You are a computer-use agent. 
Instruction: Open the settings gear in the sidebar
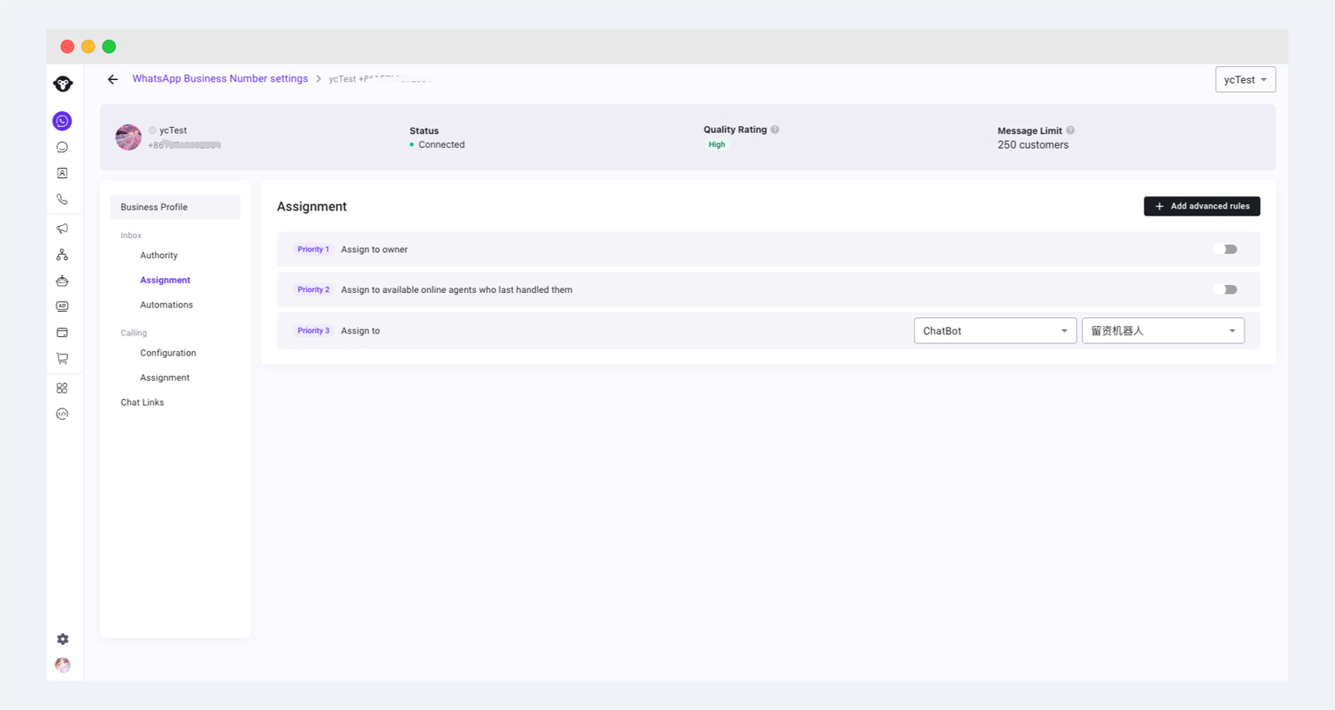[63, 639]
